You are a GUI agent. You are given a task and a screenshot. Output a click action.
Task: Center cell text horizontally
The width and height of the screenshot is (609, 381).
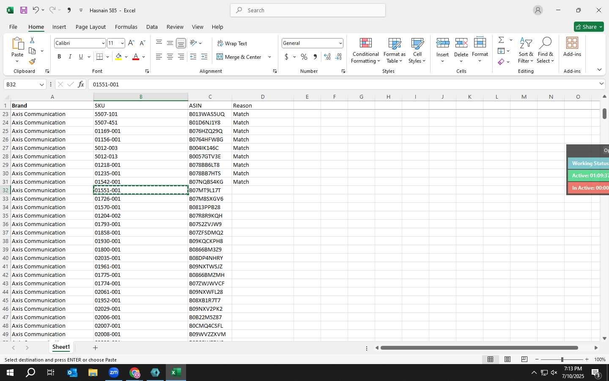[x=170, y=57]
